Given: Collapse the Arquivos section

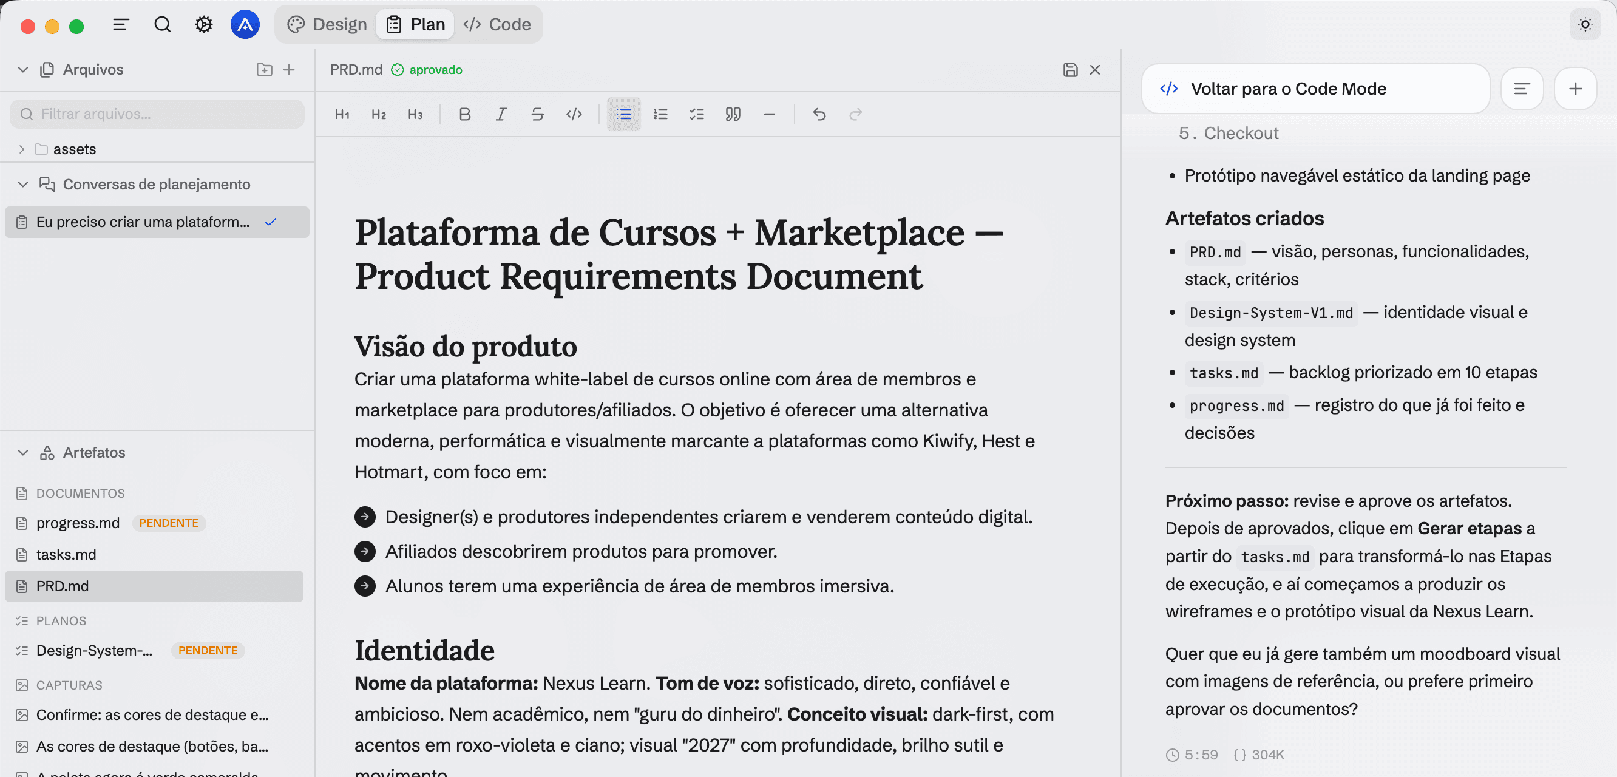Looking at the screenshot, I should click(23, 70).
